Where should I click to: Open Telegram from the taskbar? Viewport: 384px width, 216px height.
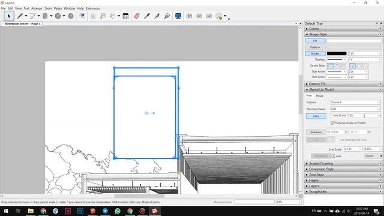106,211
